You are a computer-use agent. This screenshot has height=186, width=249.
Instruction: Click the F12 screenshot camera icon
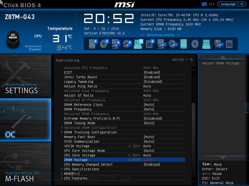coord(204,4)
